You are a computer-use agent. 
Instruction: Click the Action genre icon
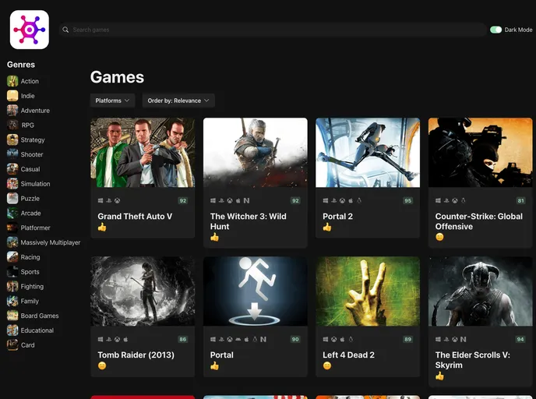pos(12,81)
